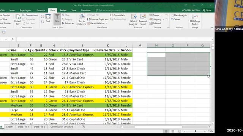Click the zoom level slider handle
The image size is (243, 136).
coord(195,131)
